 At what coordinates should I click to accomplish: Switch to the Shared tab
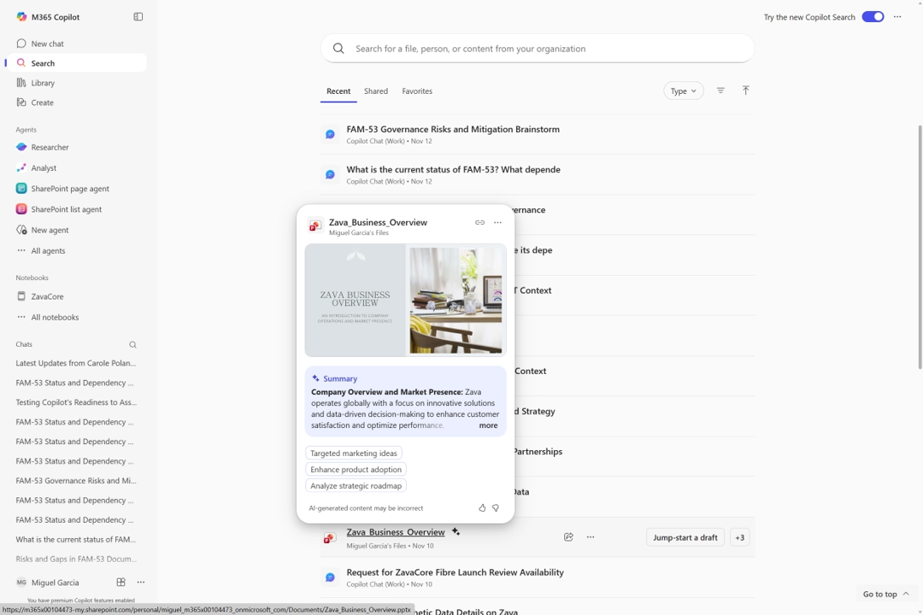tap(375, 91)
